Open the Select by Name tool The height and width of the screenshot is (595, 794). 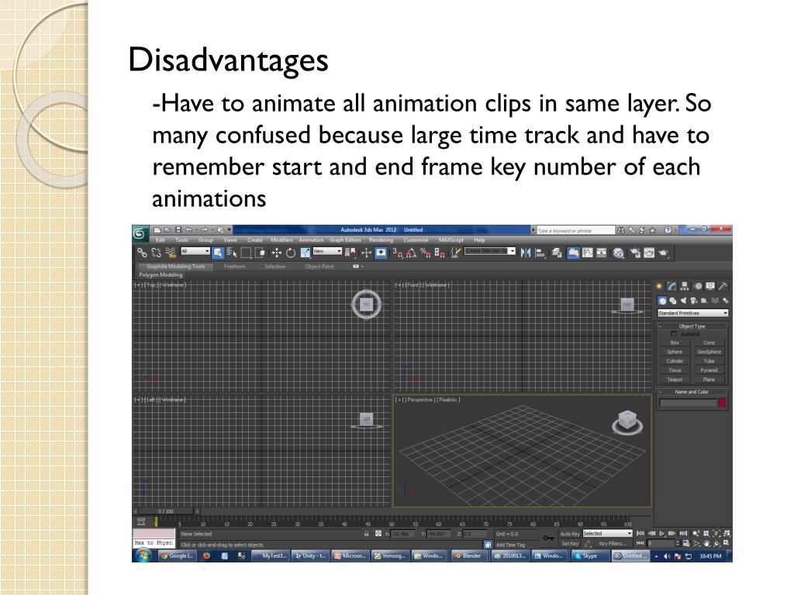pos(232,252)
